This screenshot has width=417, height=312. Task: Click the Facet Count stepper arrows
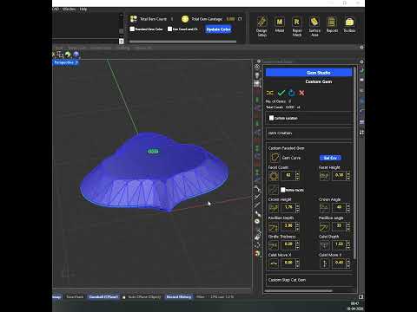coord(297,176)
